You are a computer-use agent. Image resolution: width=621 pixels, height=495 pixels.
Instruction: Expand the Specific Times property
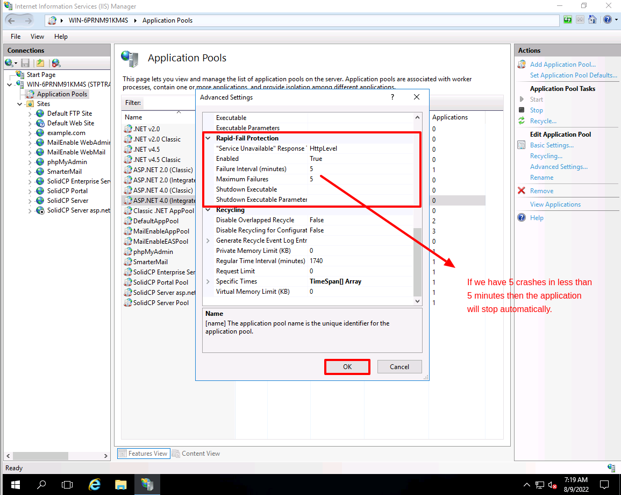point(208,281)
